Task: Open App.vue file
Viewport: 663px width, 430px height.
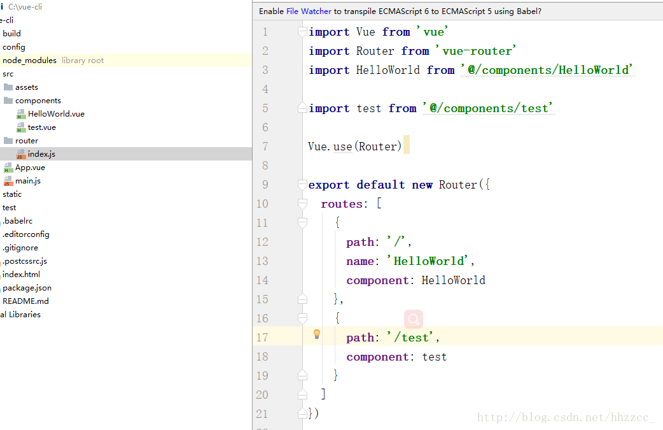Action: click(x=30, y=168)
